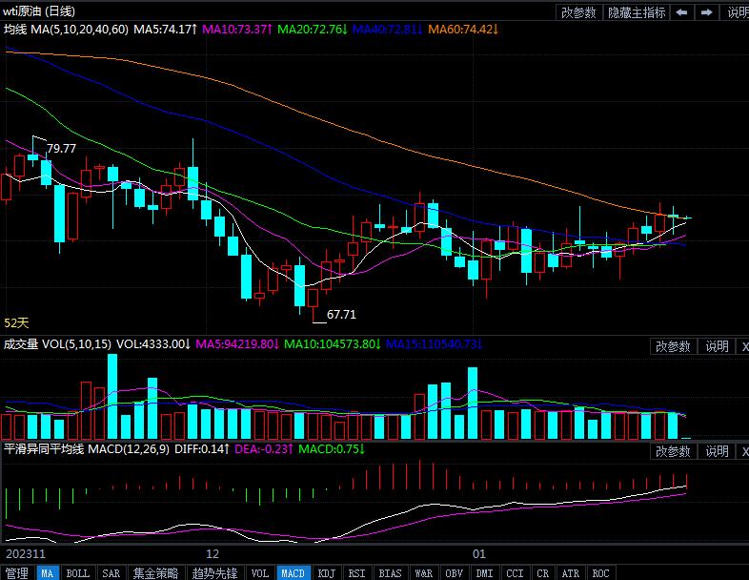
Task: Show 说明 for the volume indicator
Action: tap(717, 346)
